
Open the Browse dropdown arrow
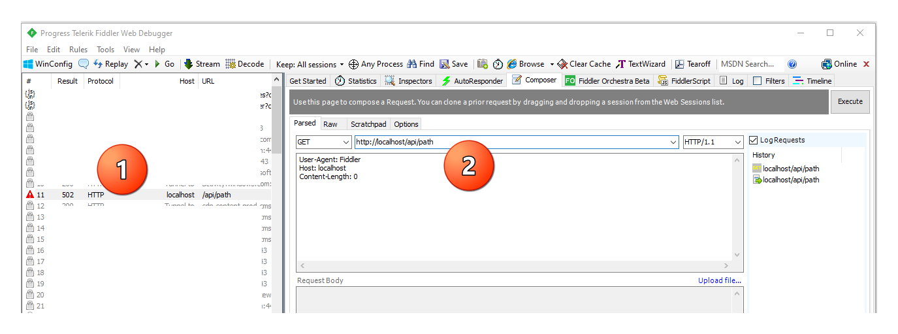click(x=552, y=64)
